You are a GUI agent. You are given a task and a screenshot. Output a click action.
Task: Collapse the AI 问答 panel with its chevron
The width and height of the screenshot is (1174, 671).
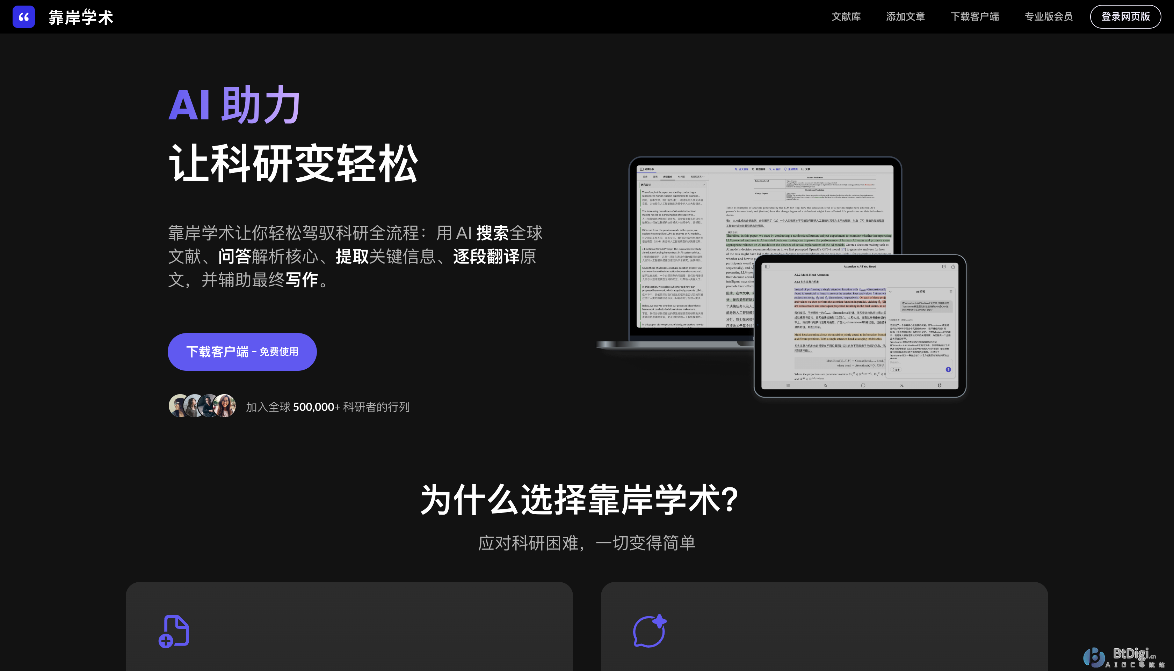click(x=891, y=292)
